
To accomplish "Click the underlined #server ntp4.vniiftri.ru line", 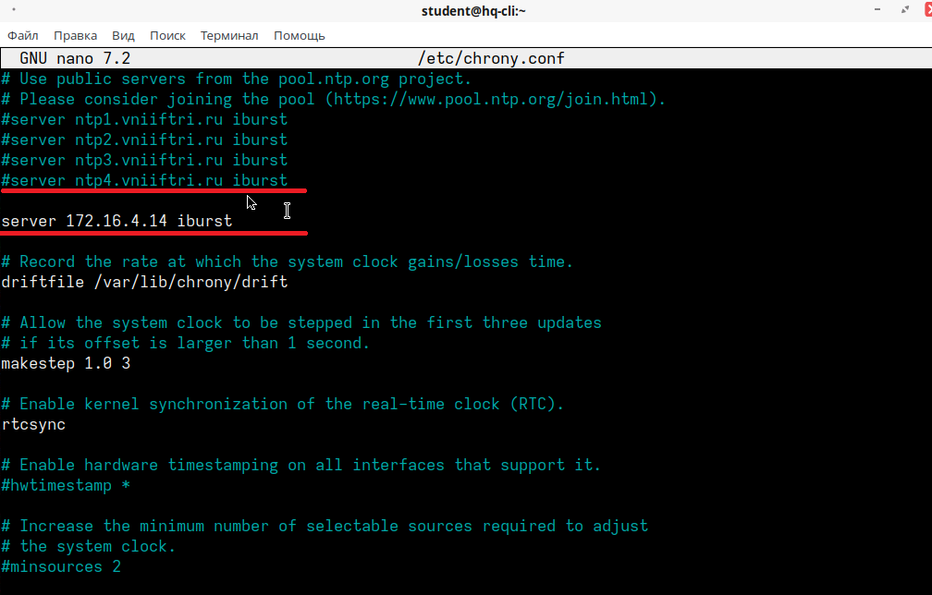I will [143, 180].
